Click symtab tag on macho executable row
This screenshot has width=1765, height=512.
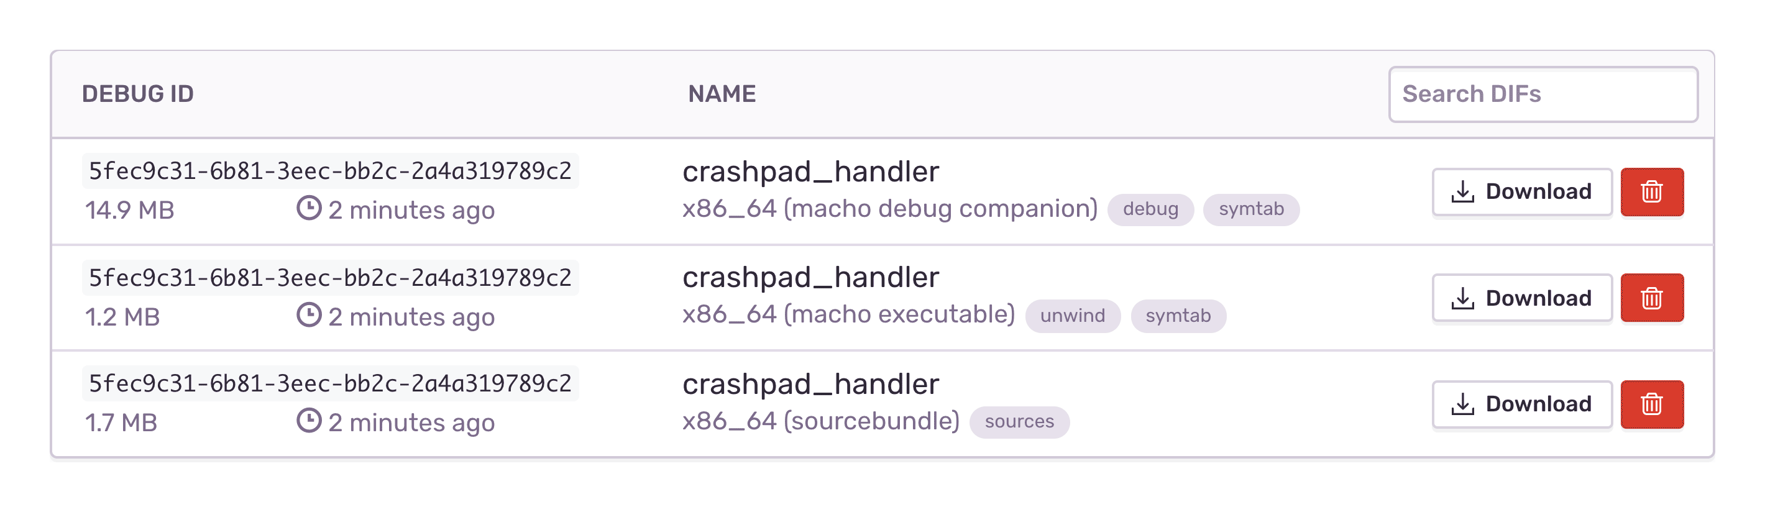point(1178,315)
